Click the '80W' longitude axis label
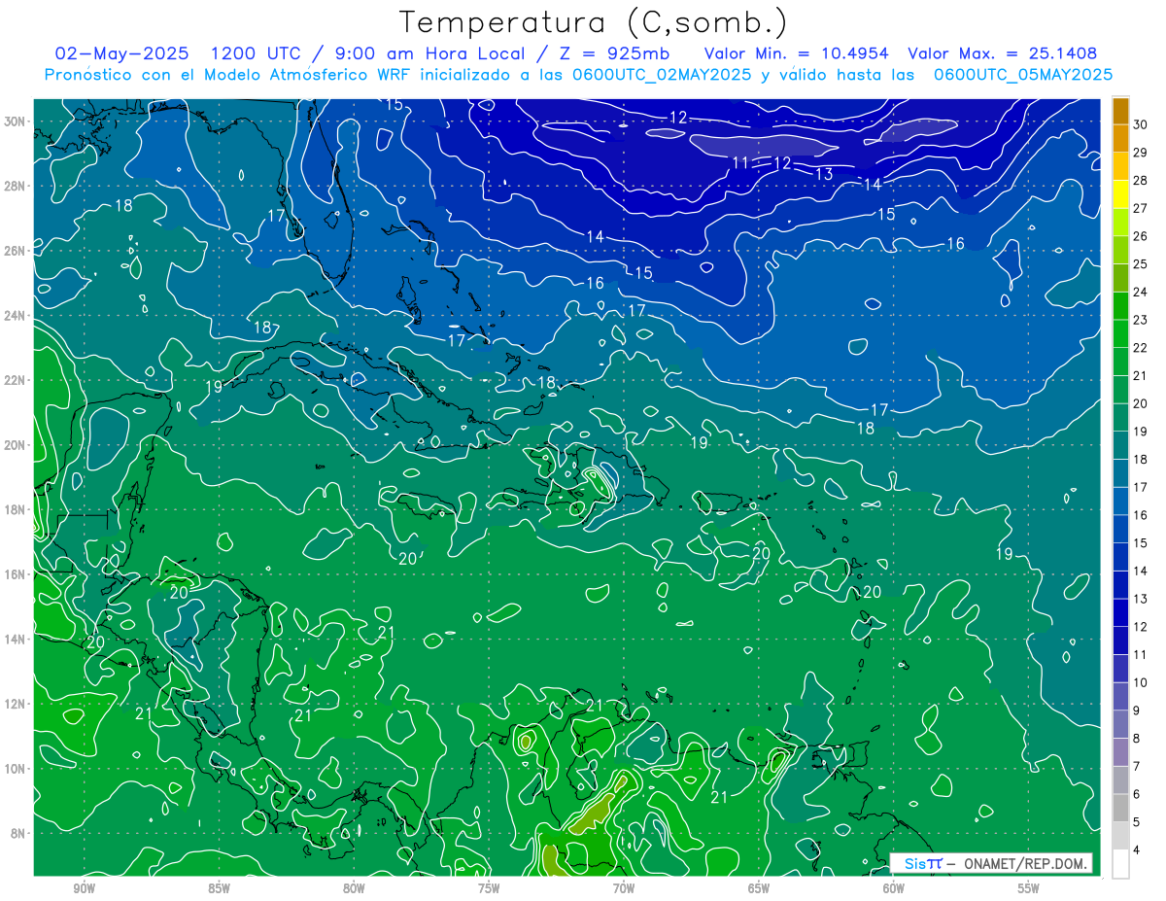 [x=354, y=888]
